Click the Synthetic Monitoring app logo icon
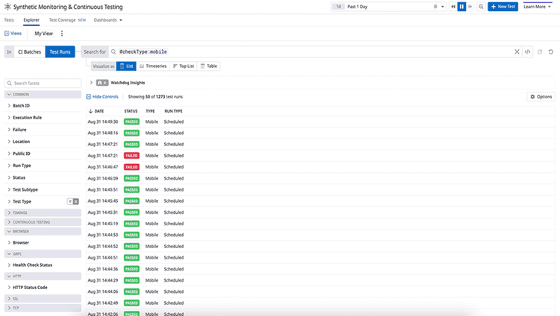 coord(7,7)
